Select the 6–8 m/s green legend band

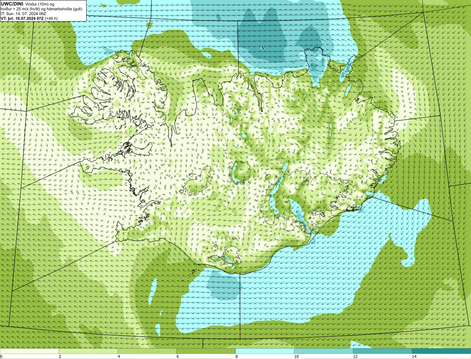tap(206, 351)
